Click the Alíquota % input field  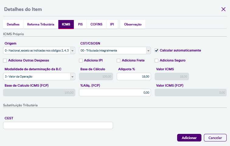point(134,77)
